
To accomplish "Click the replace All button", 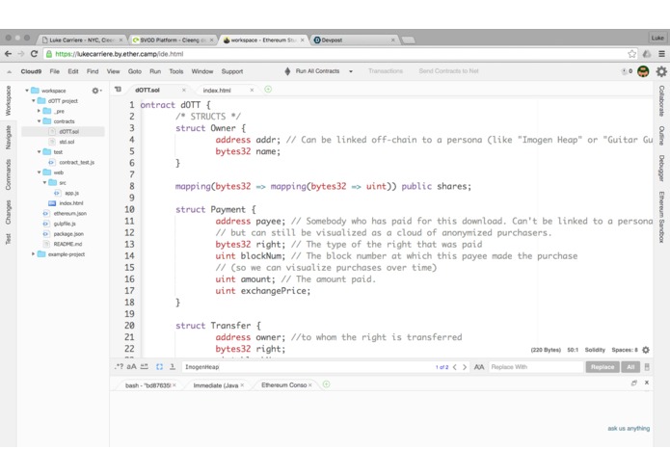I will tap(630, 367).
